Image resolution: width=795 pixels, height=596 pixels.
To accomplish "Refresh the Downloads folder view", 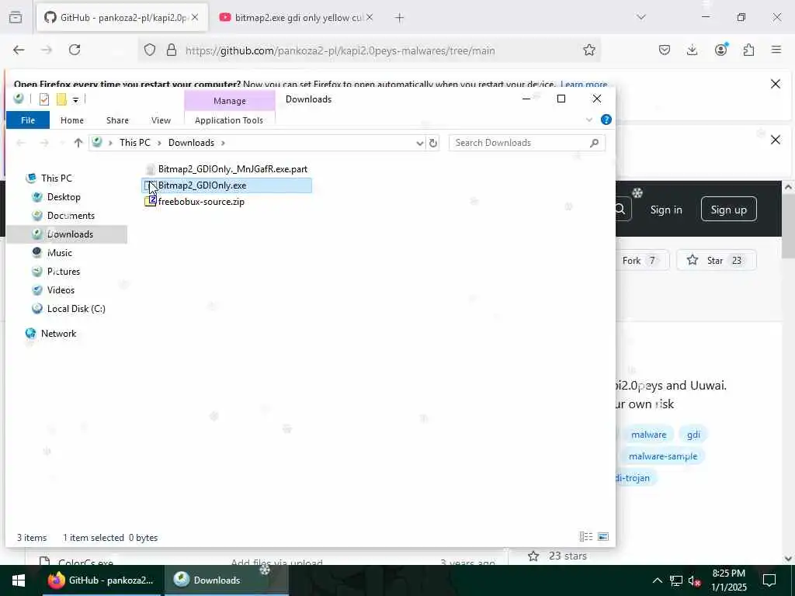I will coord(433,144).
